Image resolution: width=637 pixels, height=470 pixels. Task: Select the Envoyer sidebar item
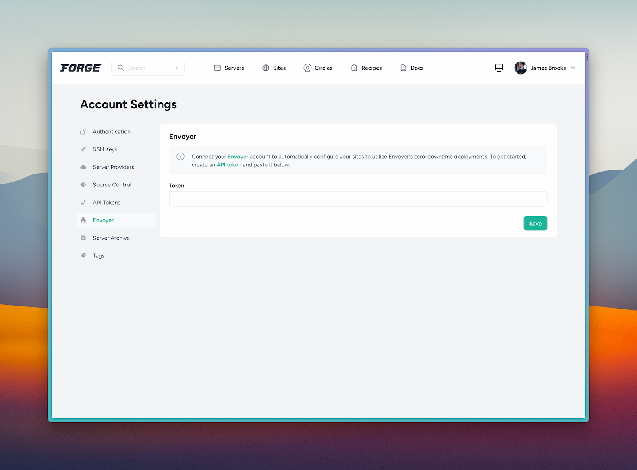pyautogui.click(x=116, y=220)
